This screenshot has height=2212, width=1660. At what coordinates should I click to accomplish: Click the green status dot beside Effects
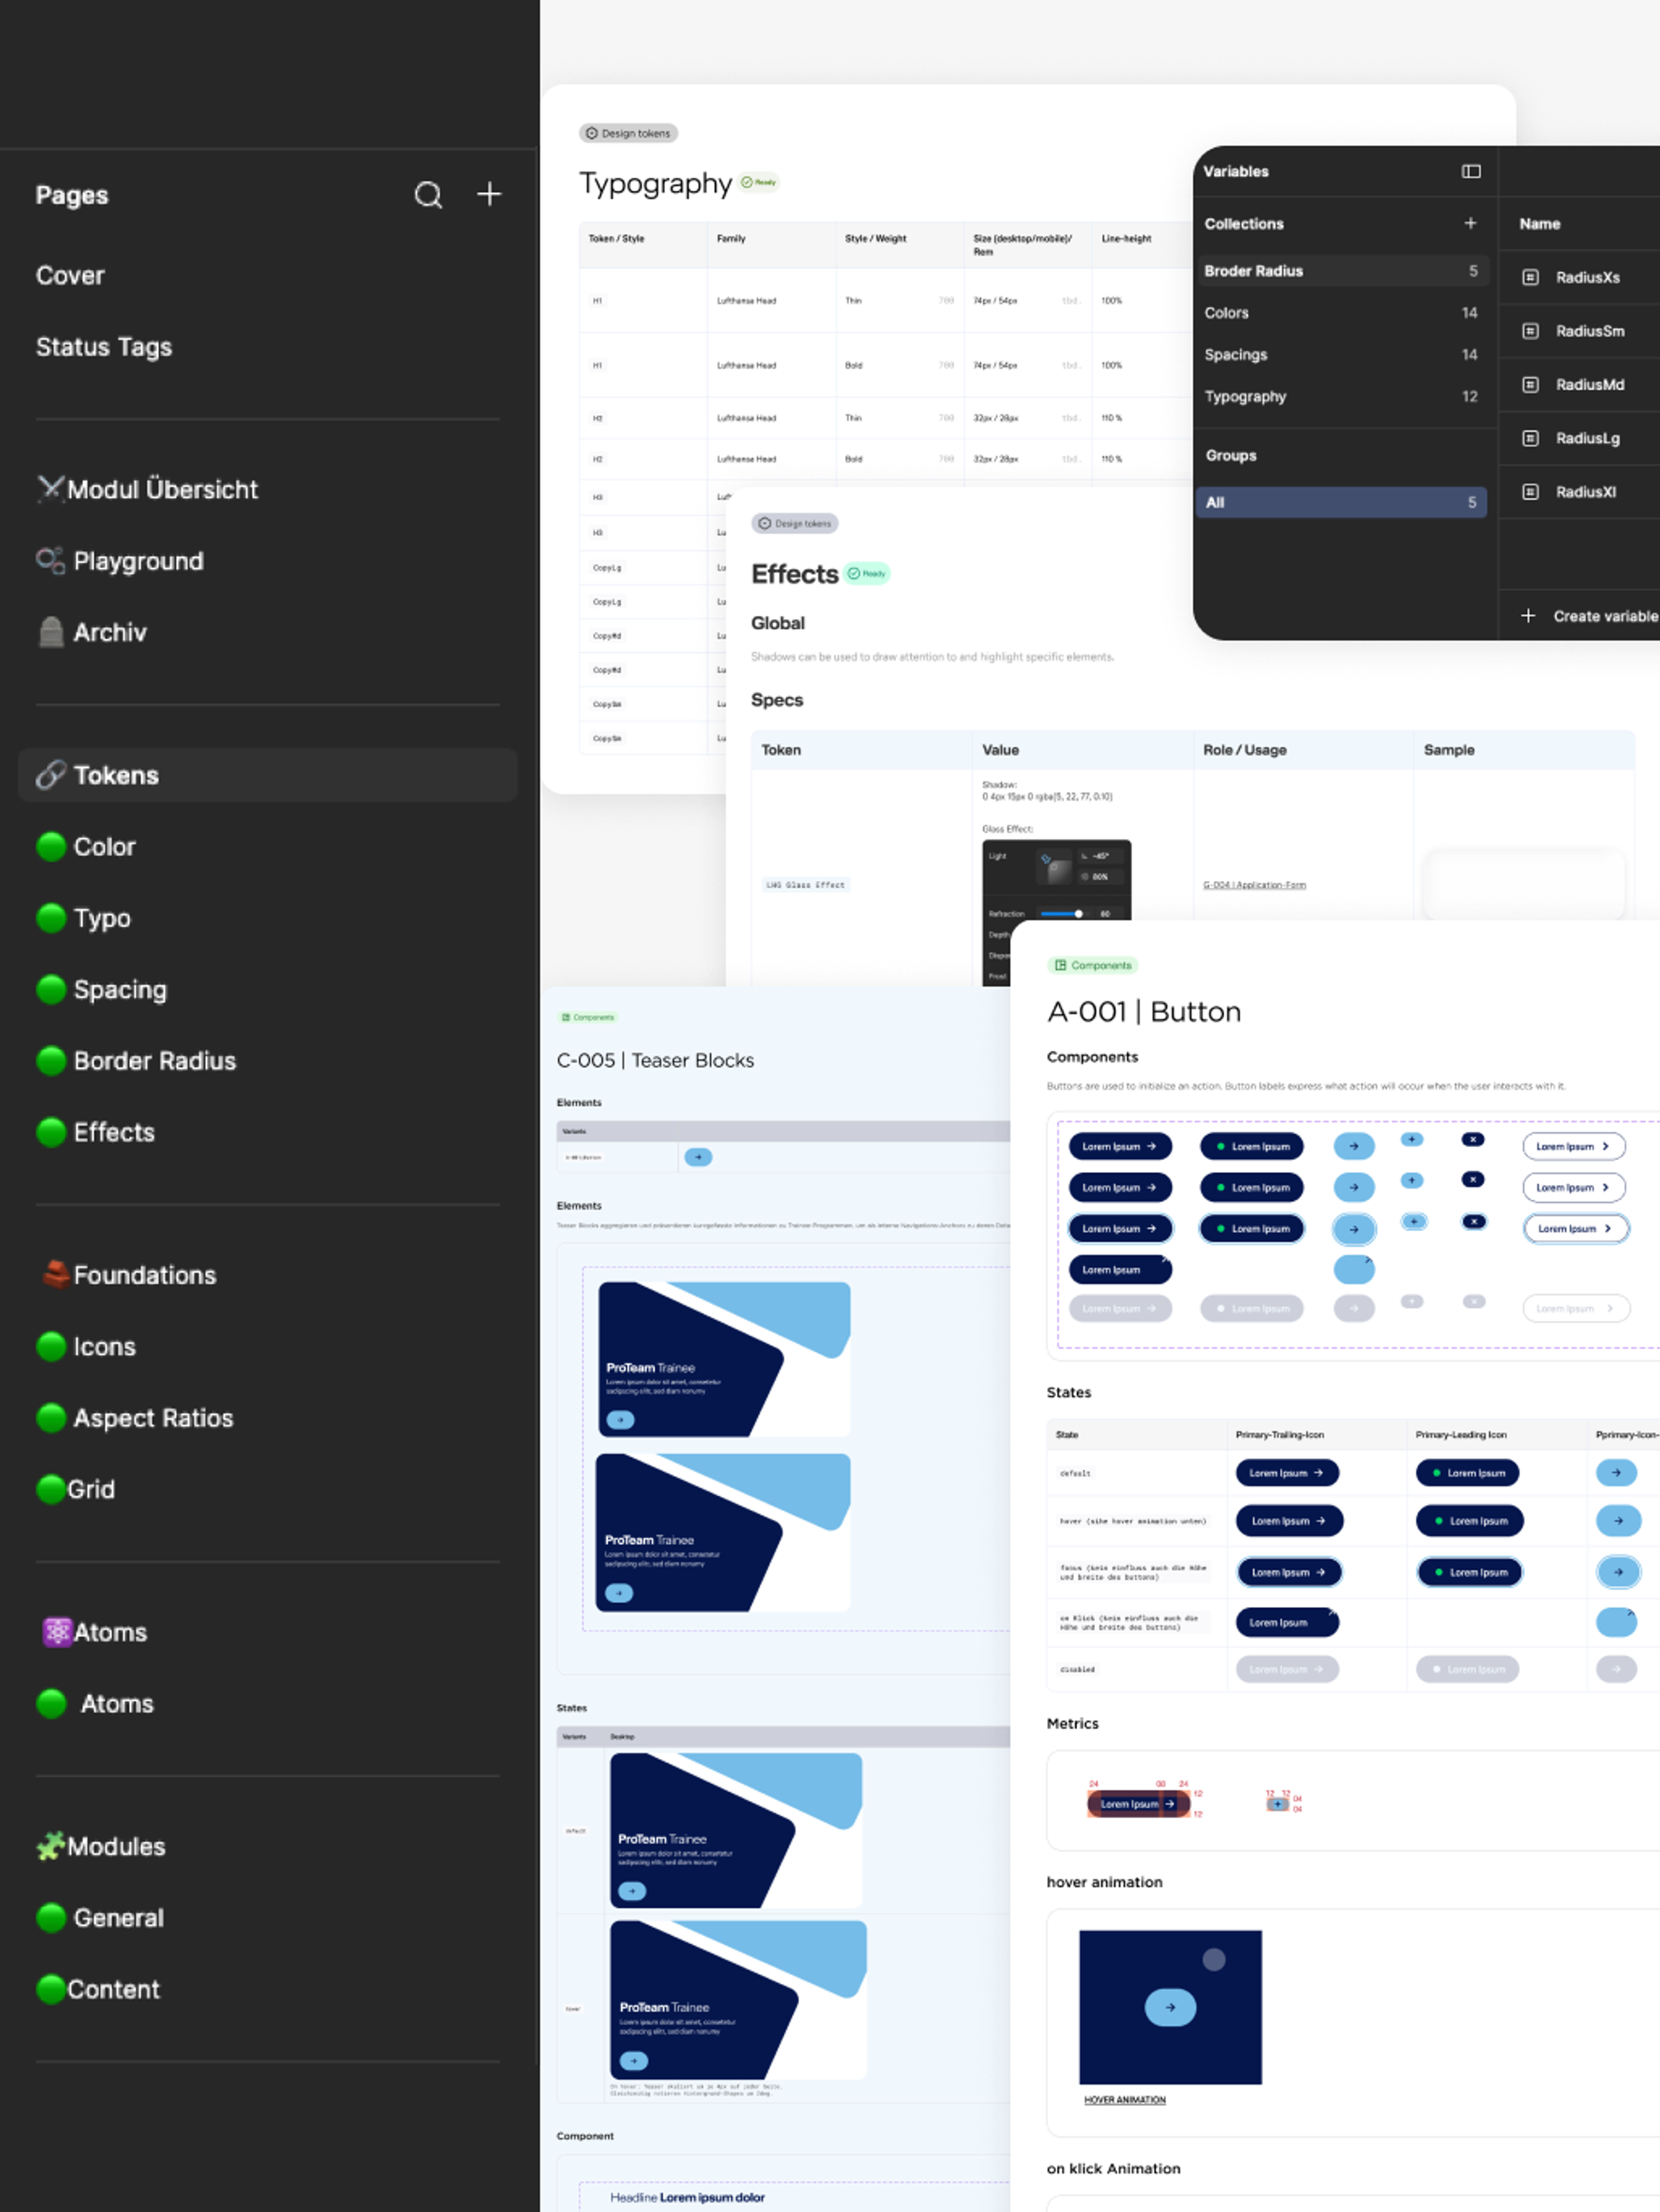[x=51, y=1132]
